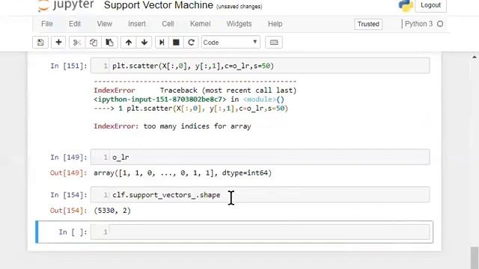The image size is (479, 269).
Task: Click the Jupyter logo
Action: tap(66, 5)
